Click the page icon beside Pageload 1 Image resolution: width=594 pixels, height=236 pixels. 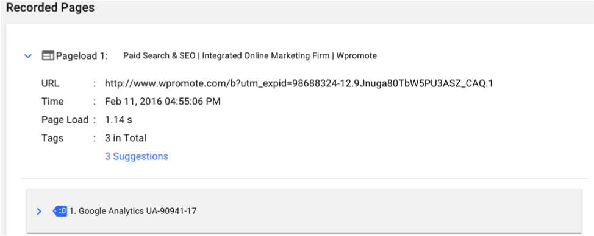tap(48, 56)
